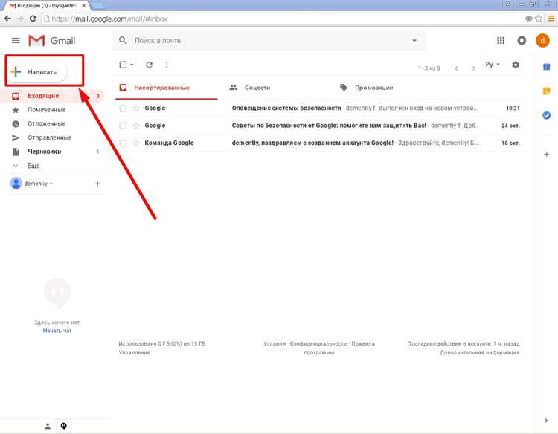The height and width of the screenshot is (434, 558).
Task: Refresh the inbox
Action: click(149, 65)
